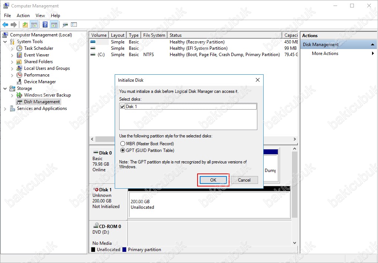
Task: Click the volume list scroll-right arrow
Action: [x=294, y=139]
